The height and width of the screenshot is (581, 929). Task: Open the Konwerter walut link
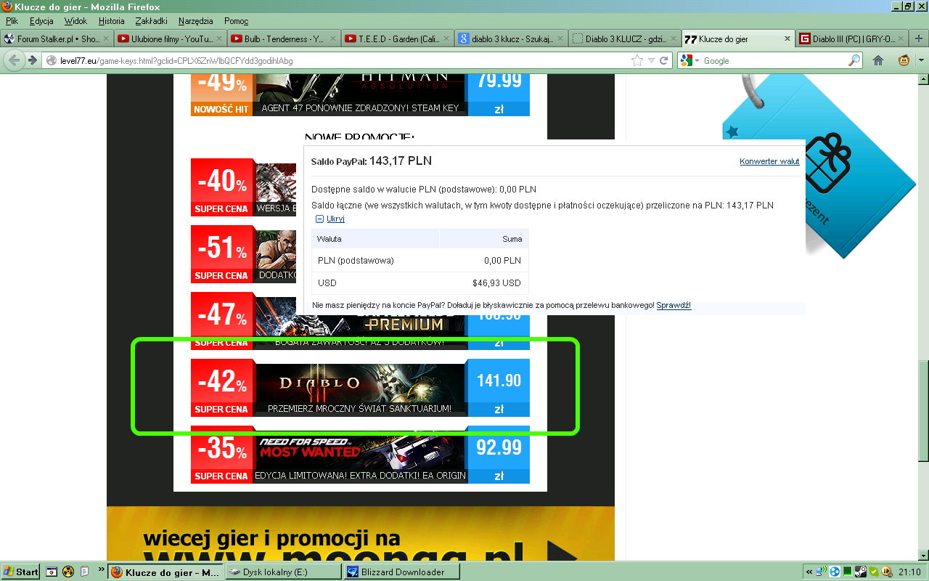click(x=769, y=161)
